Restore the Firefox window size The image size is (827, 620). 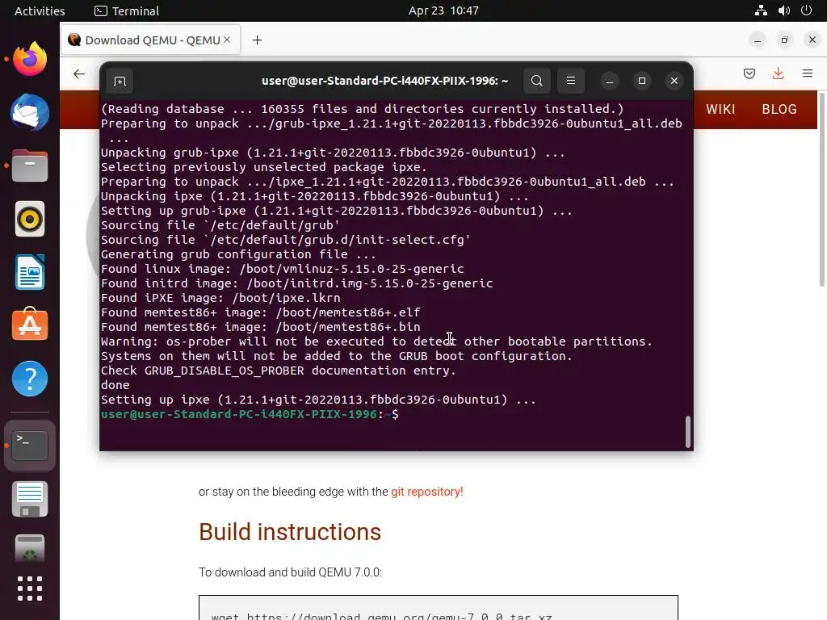tap(785, 40)
